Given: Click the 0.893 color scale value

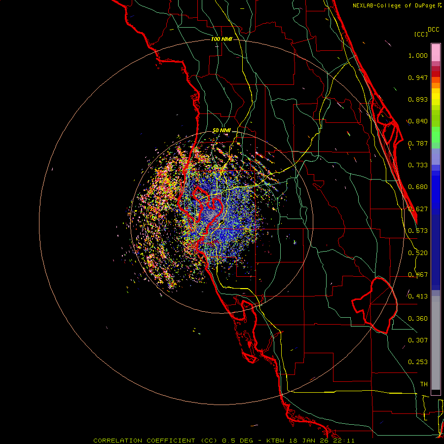Looking at the screenshot, I should coord(418,99).
